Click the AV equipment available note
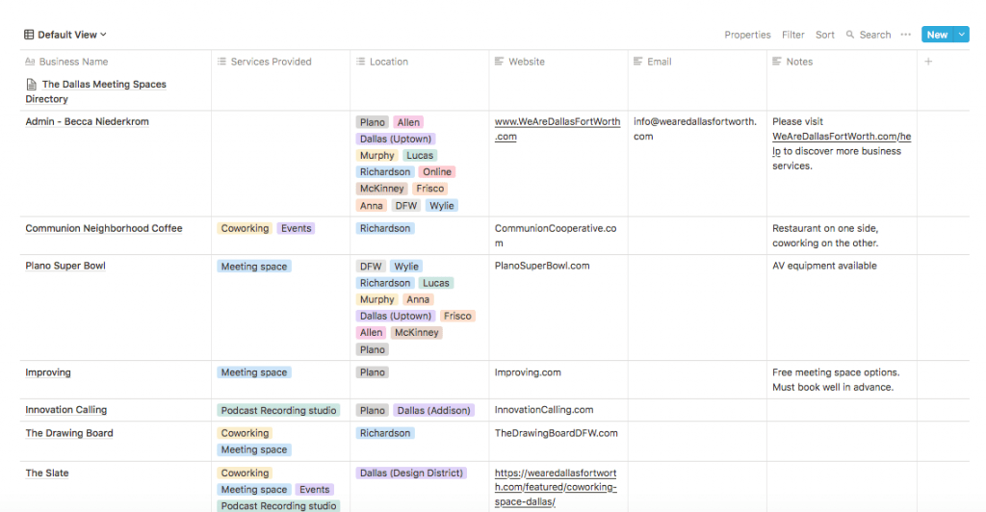 (x=824, y=266)
